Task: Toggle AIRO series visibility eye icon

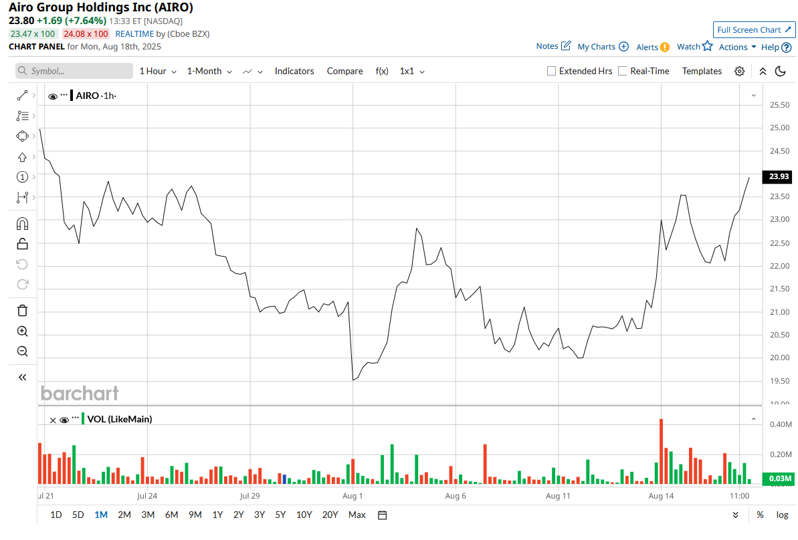Action: [x=52, y=96]
